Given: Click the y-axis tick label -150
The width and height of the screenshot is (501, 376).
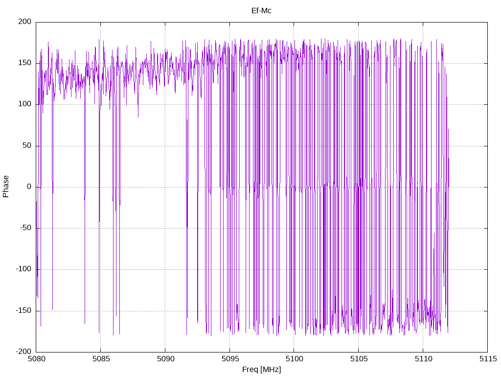Looking at the screenshot, I should coord(23,310).
